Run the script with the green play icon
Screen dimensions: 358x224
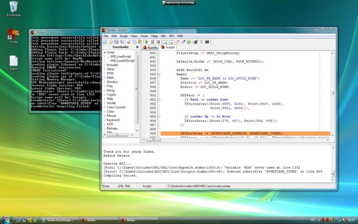click(x=147, y=42)
